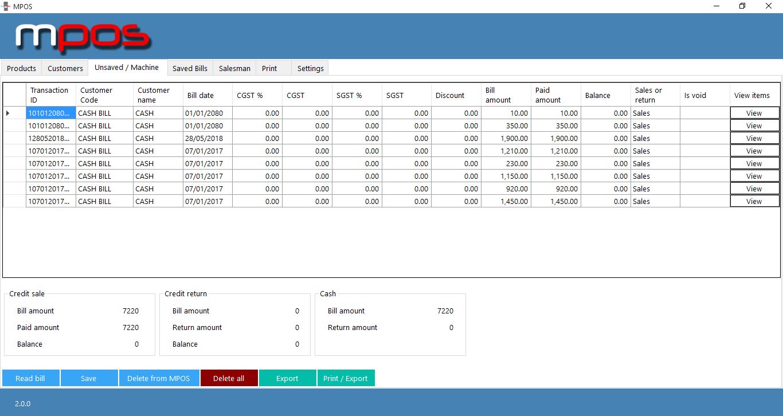This screenshot has height=416, width=783.
Task: View items for the 1,900.00 bill
Action: pyautogui.click(x=754, y=139)
